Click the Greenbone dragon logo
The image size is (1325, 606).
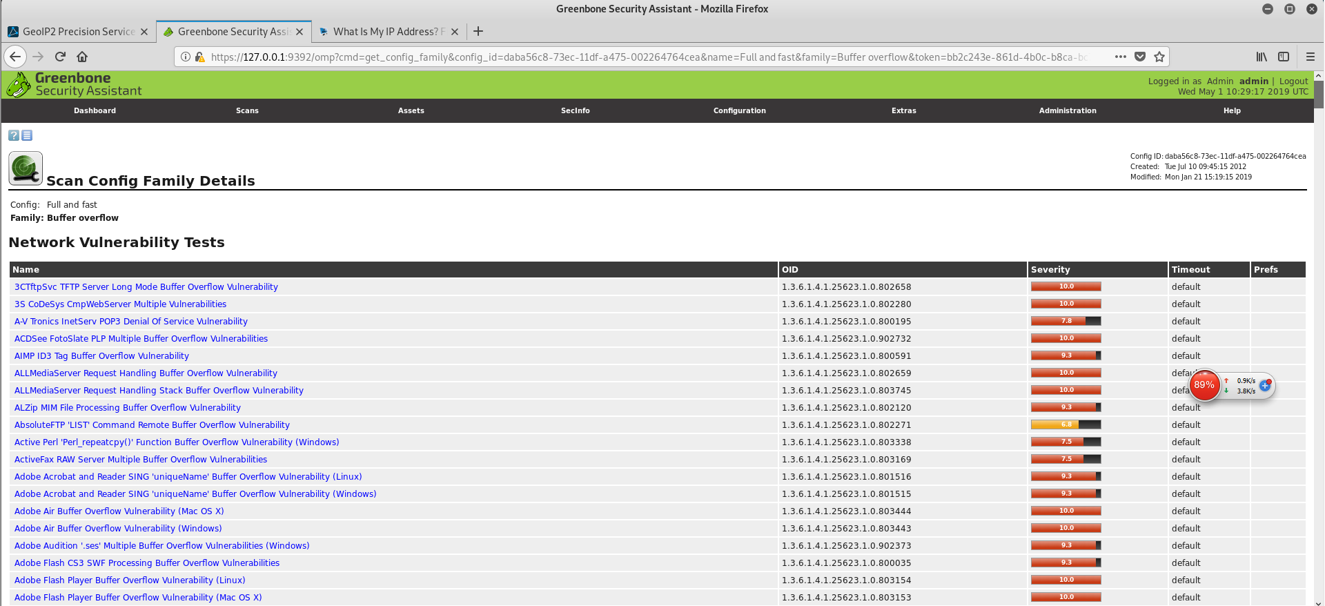18,85
